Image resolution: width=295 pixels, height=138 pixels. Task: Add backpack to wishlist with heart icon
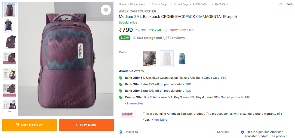click(106, 10)
